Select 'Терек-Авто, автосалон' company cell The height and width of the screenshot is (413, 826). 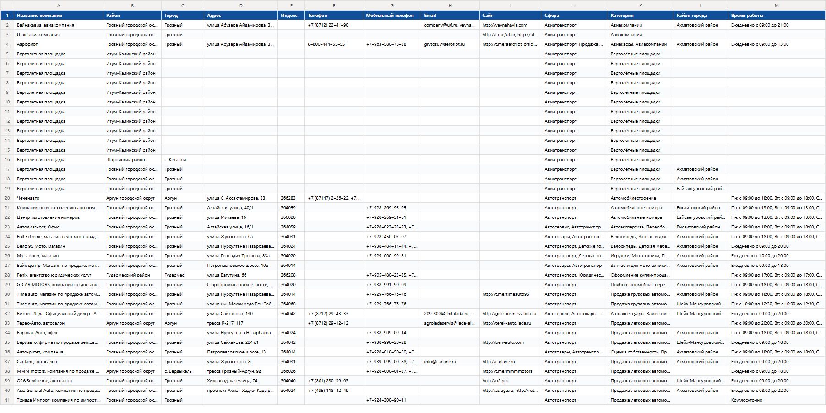(x=59, y=323)
